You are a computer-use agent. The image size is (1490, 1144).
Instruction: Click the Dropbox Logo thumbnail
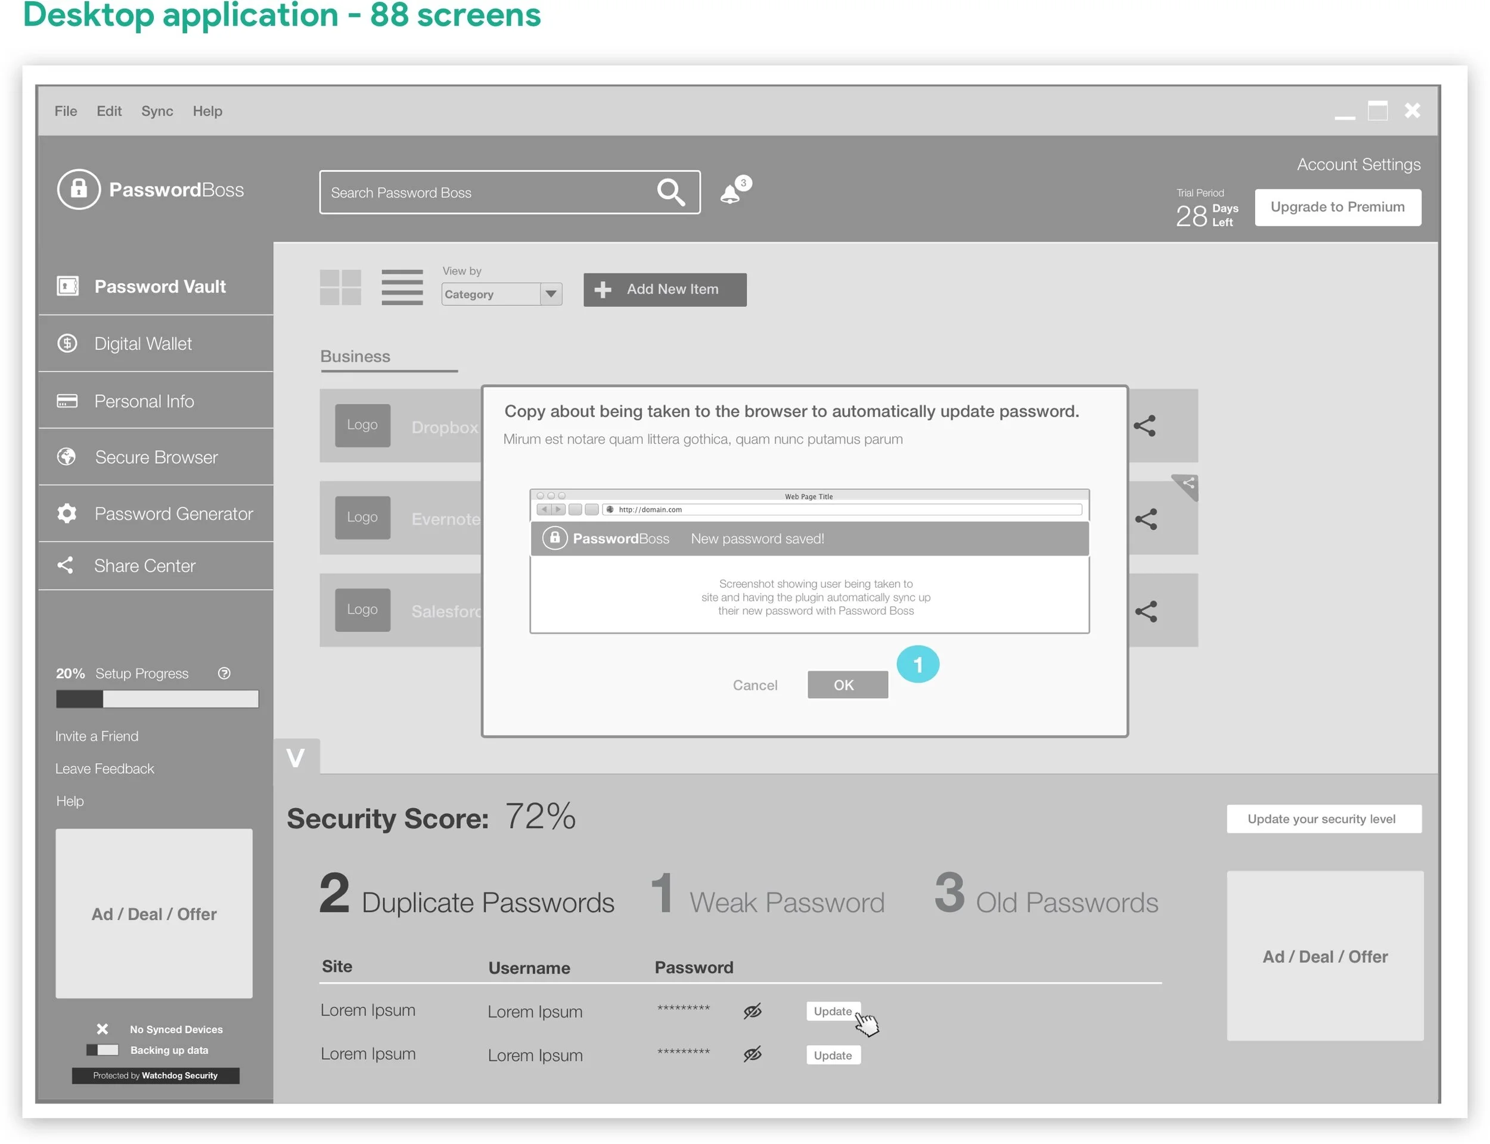[x=363, y=426]
